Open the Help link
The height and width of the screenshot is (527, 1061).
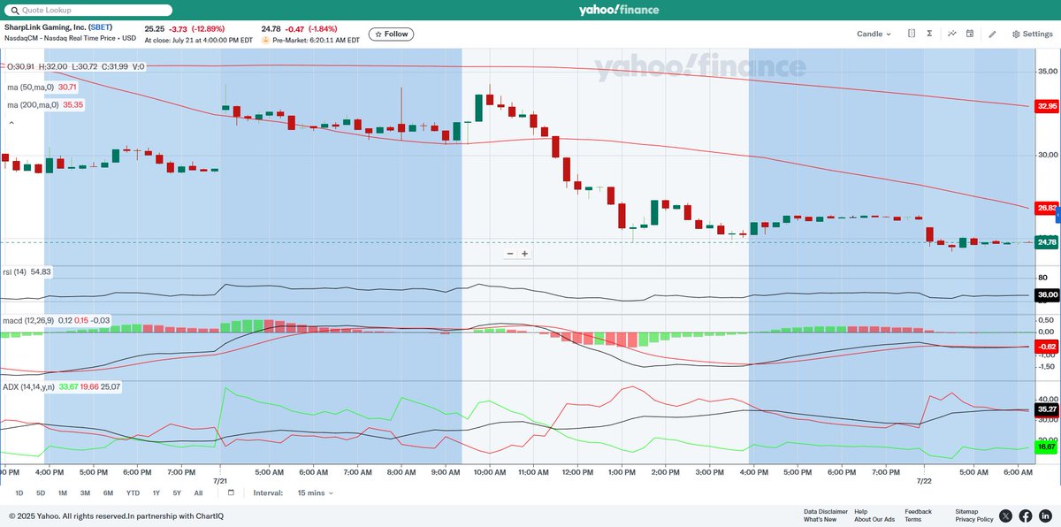point(861,511)
